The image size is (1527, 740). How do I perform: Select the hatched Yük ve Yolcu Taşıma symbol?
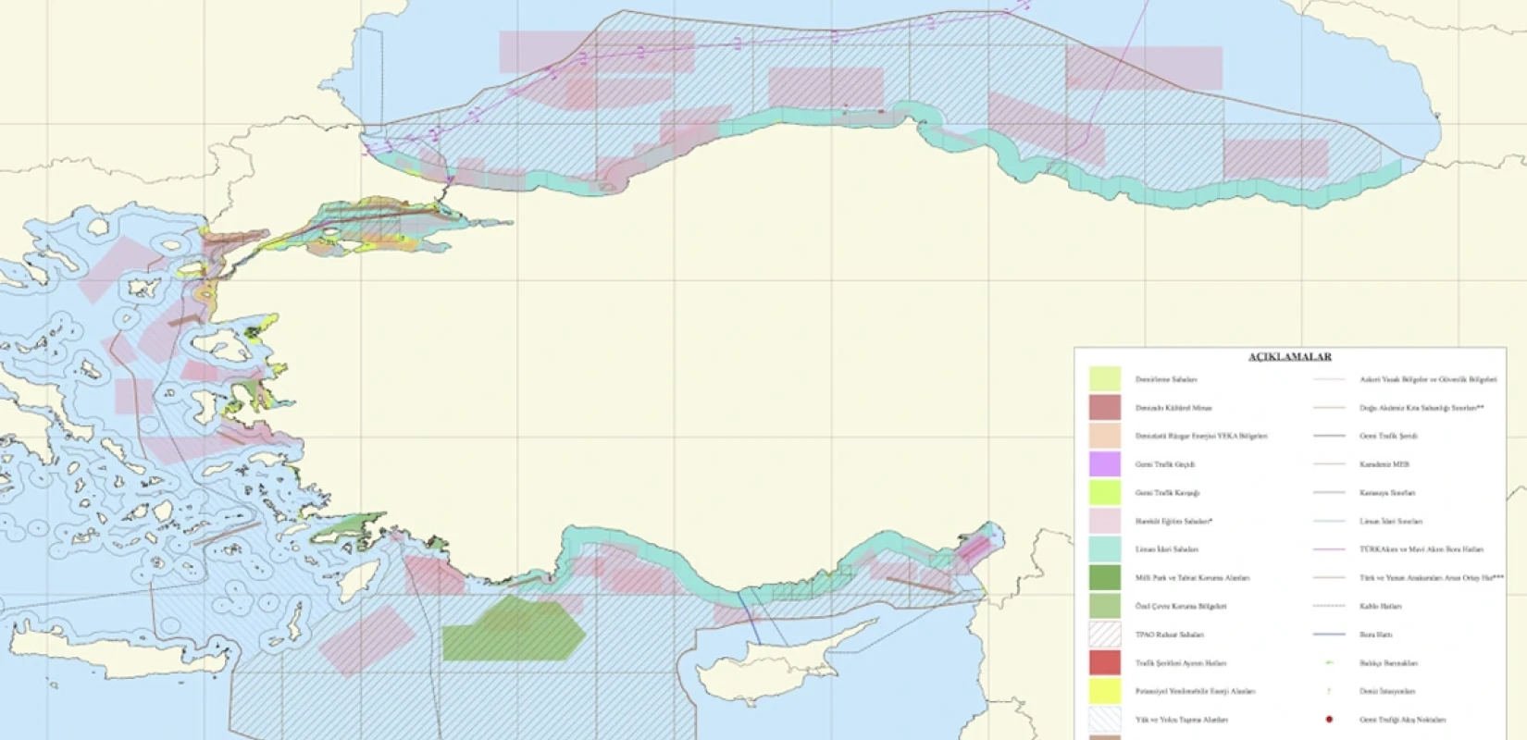1105,719
